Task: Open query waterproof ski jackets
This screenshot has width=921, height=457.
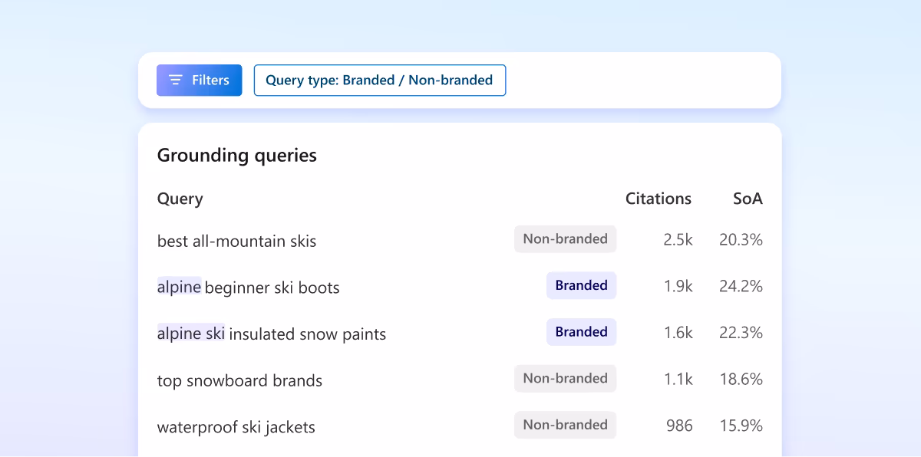Action: pyautogui.click(x=236, y=427)
